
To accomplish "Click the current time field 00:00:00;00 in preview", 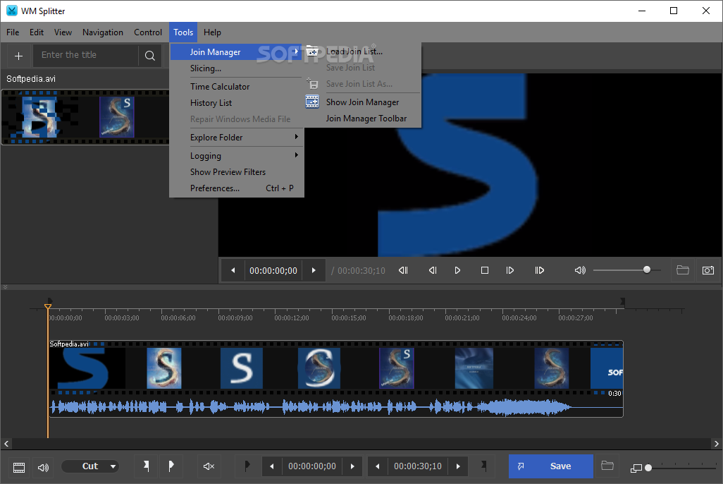I will click(273, 271).
